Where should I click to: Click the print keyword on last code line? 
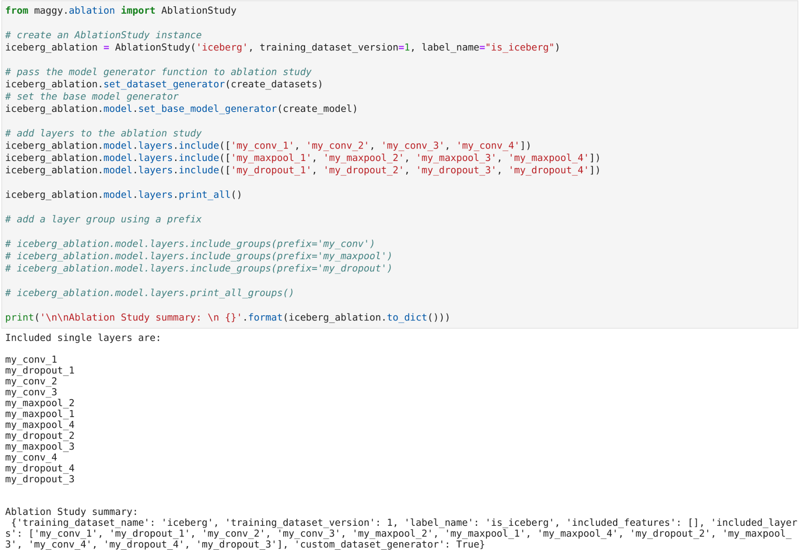pyautogui.click(x=20, y=318)
